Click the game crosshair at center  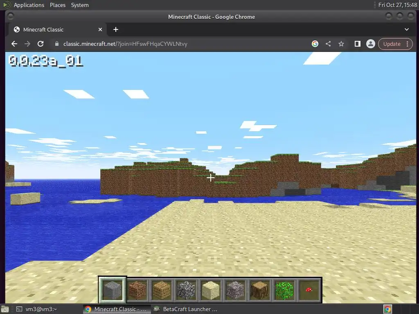click(x=211, y=177)
